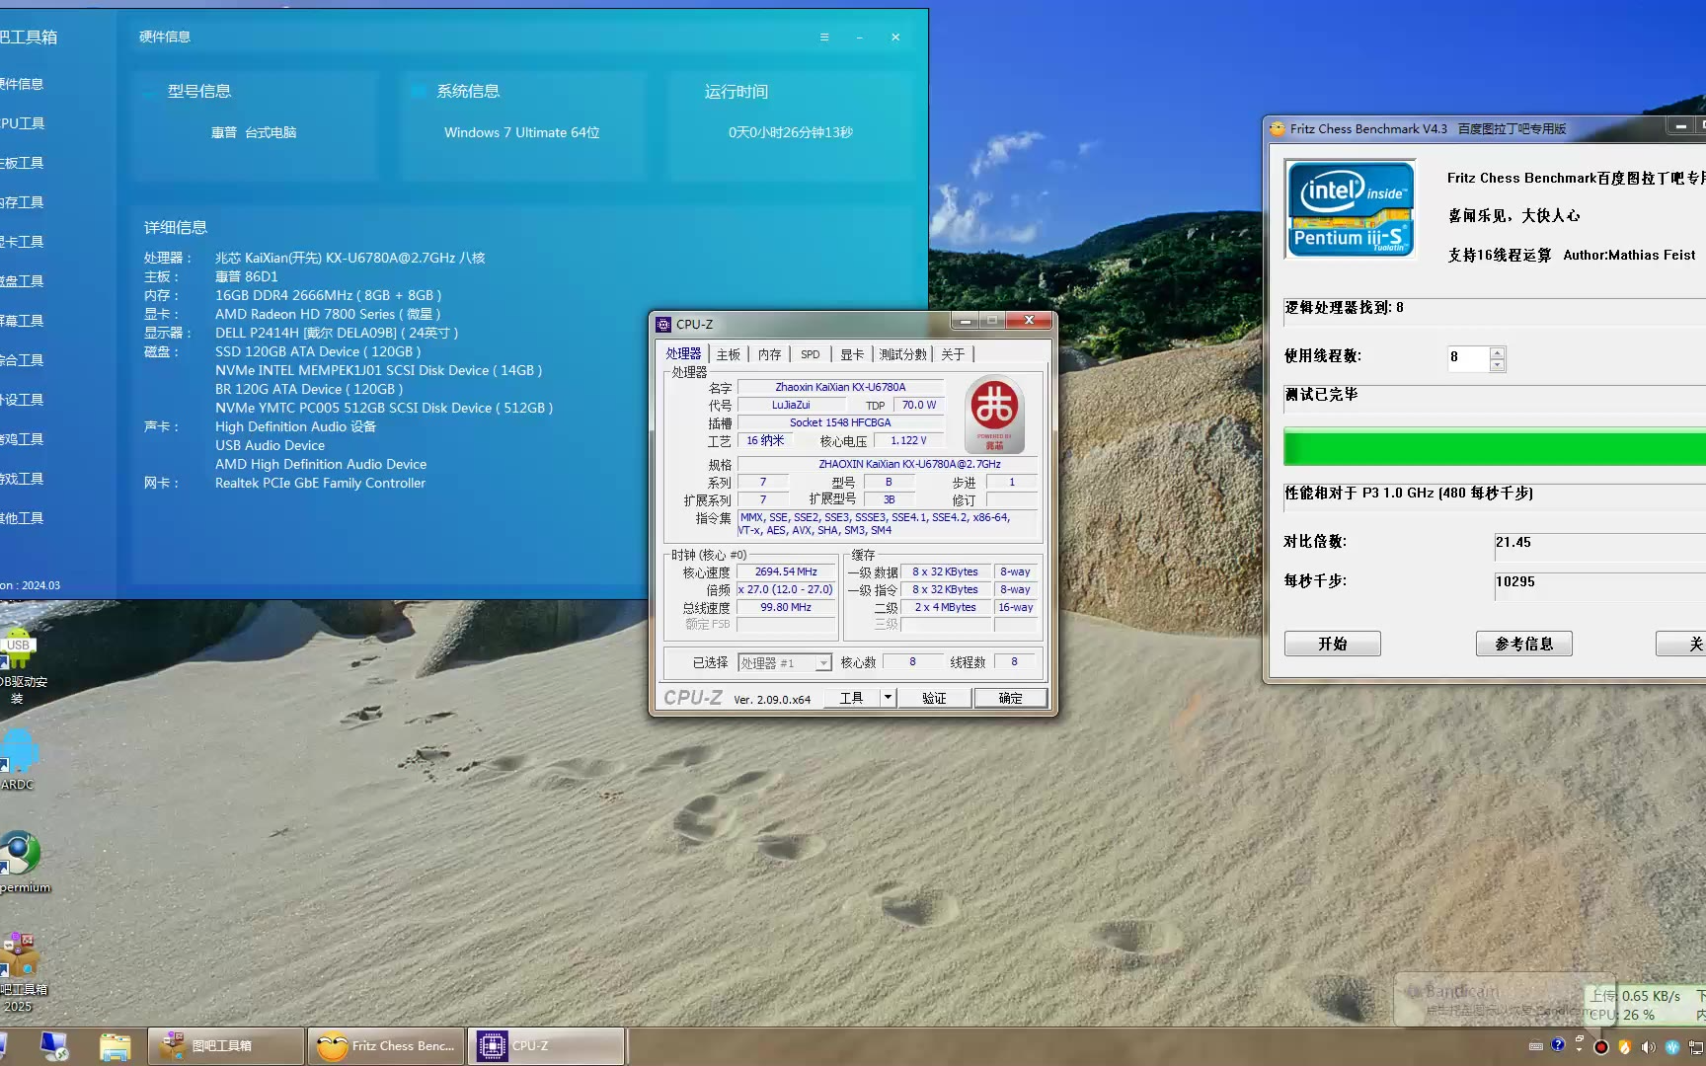Viewport: 1706px width, 1066px height.
Task: Open the file explorer taskbar icon
Action: click(x=115, y=1046)
